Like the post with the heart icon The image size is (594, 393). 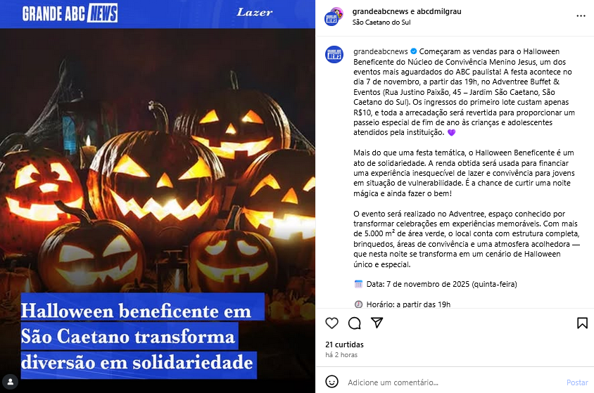tap(332, 323)
